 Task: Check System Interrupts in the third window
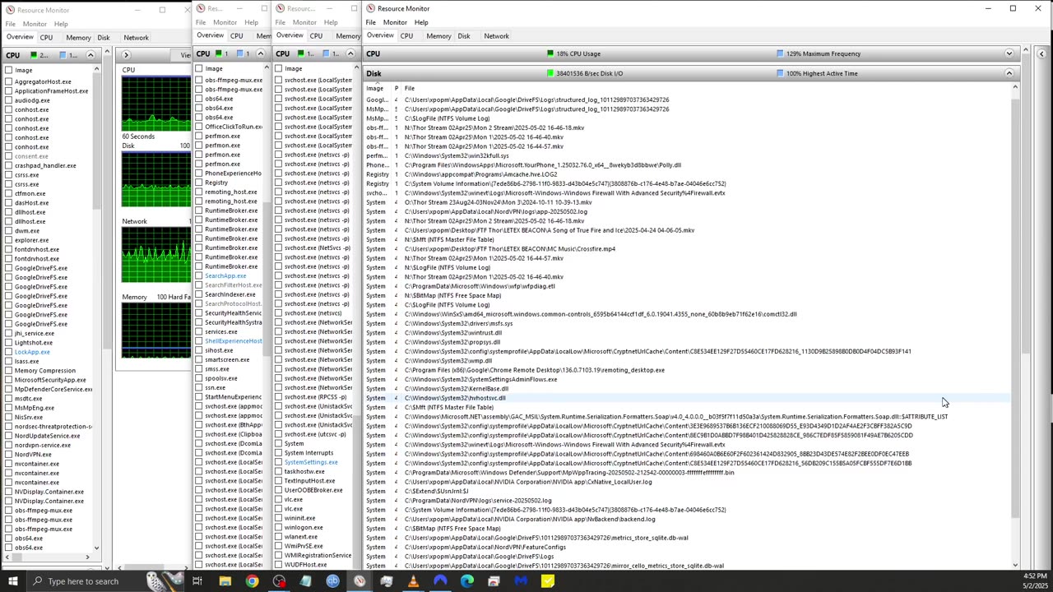click(278, 453)
